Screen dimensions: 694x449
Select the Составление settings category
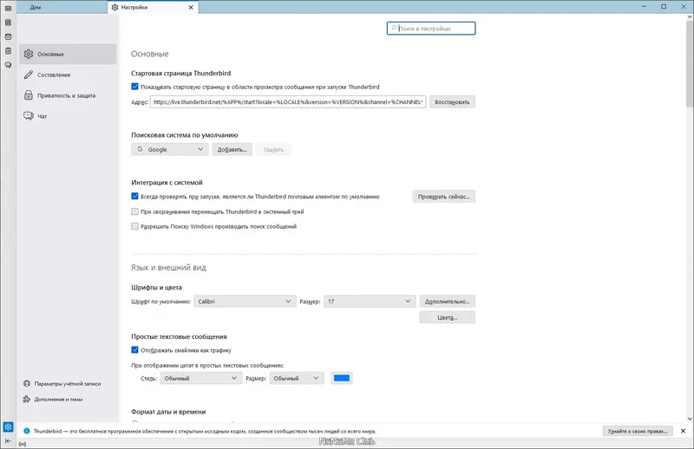click(68, 75)
